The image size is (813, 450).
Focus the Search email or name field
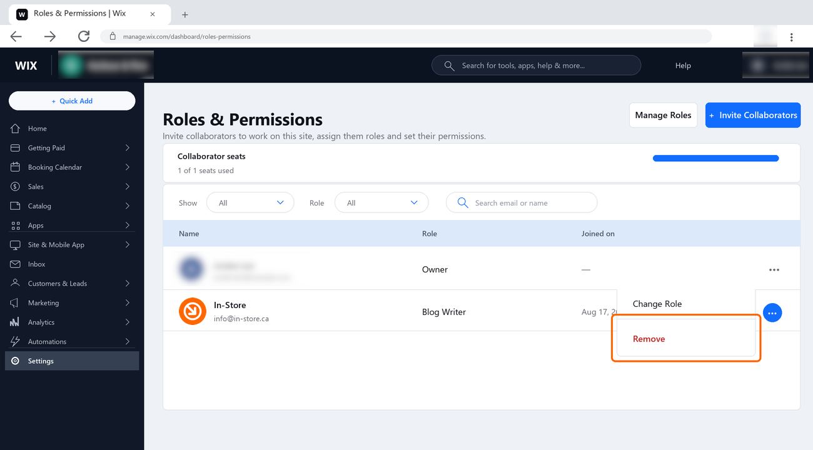[x=522, y=203]
